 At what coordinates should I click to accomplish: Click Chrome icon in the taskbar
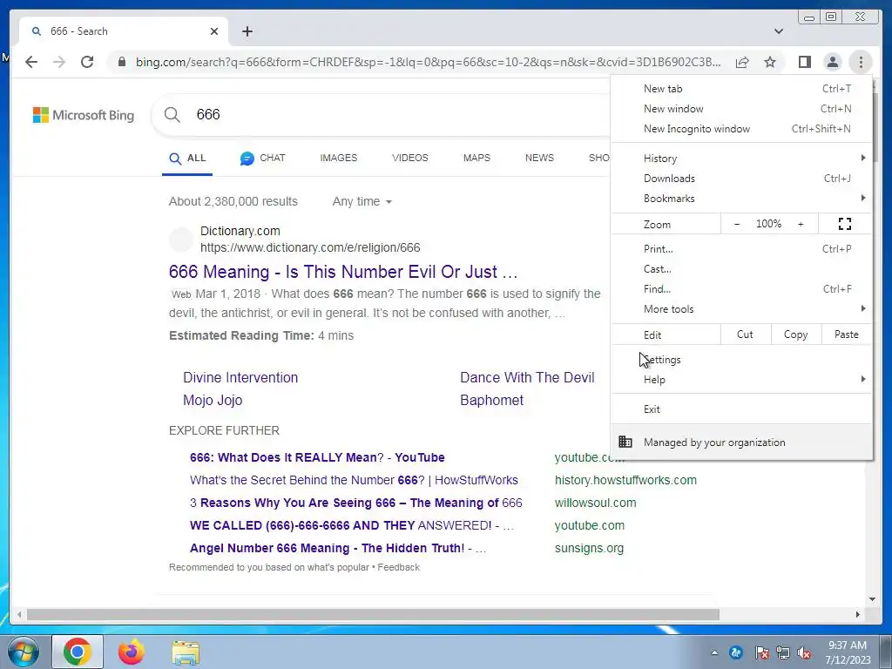pyautogui.click(x=78, y=652)
